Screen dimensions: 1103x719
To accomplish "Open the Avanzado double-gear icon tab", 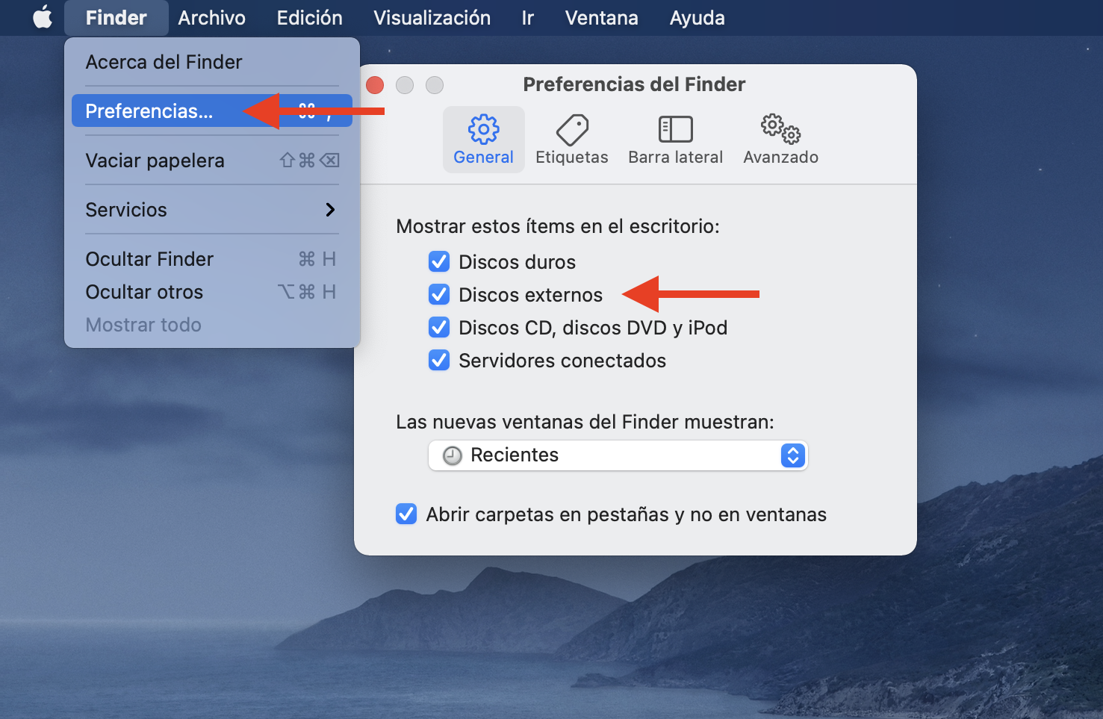I will point(781,140).
